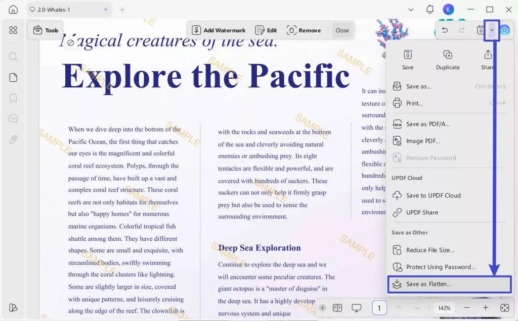Open the 142% zoom level dropdown
This screenshot has width=518, height=321.
click(444, 308)
